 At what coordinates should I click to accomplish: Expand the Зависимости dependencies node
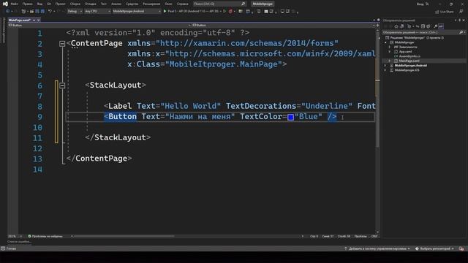[x=390, y=47]
